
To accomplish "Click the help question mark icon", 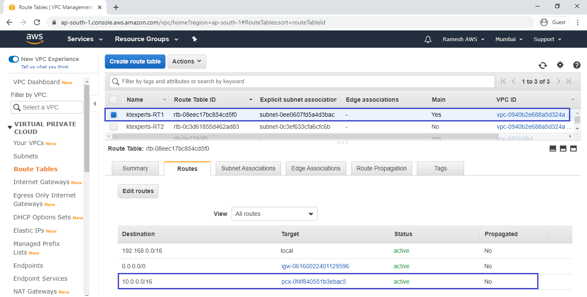I will (x=577, y=65).
